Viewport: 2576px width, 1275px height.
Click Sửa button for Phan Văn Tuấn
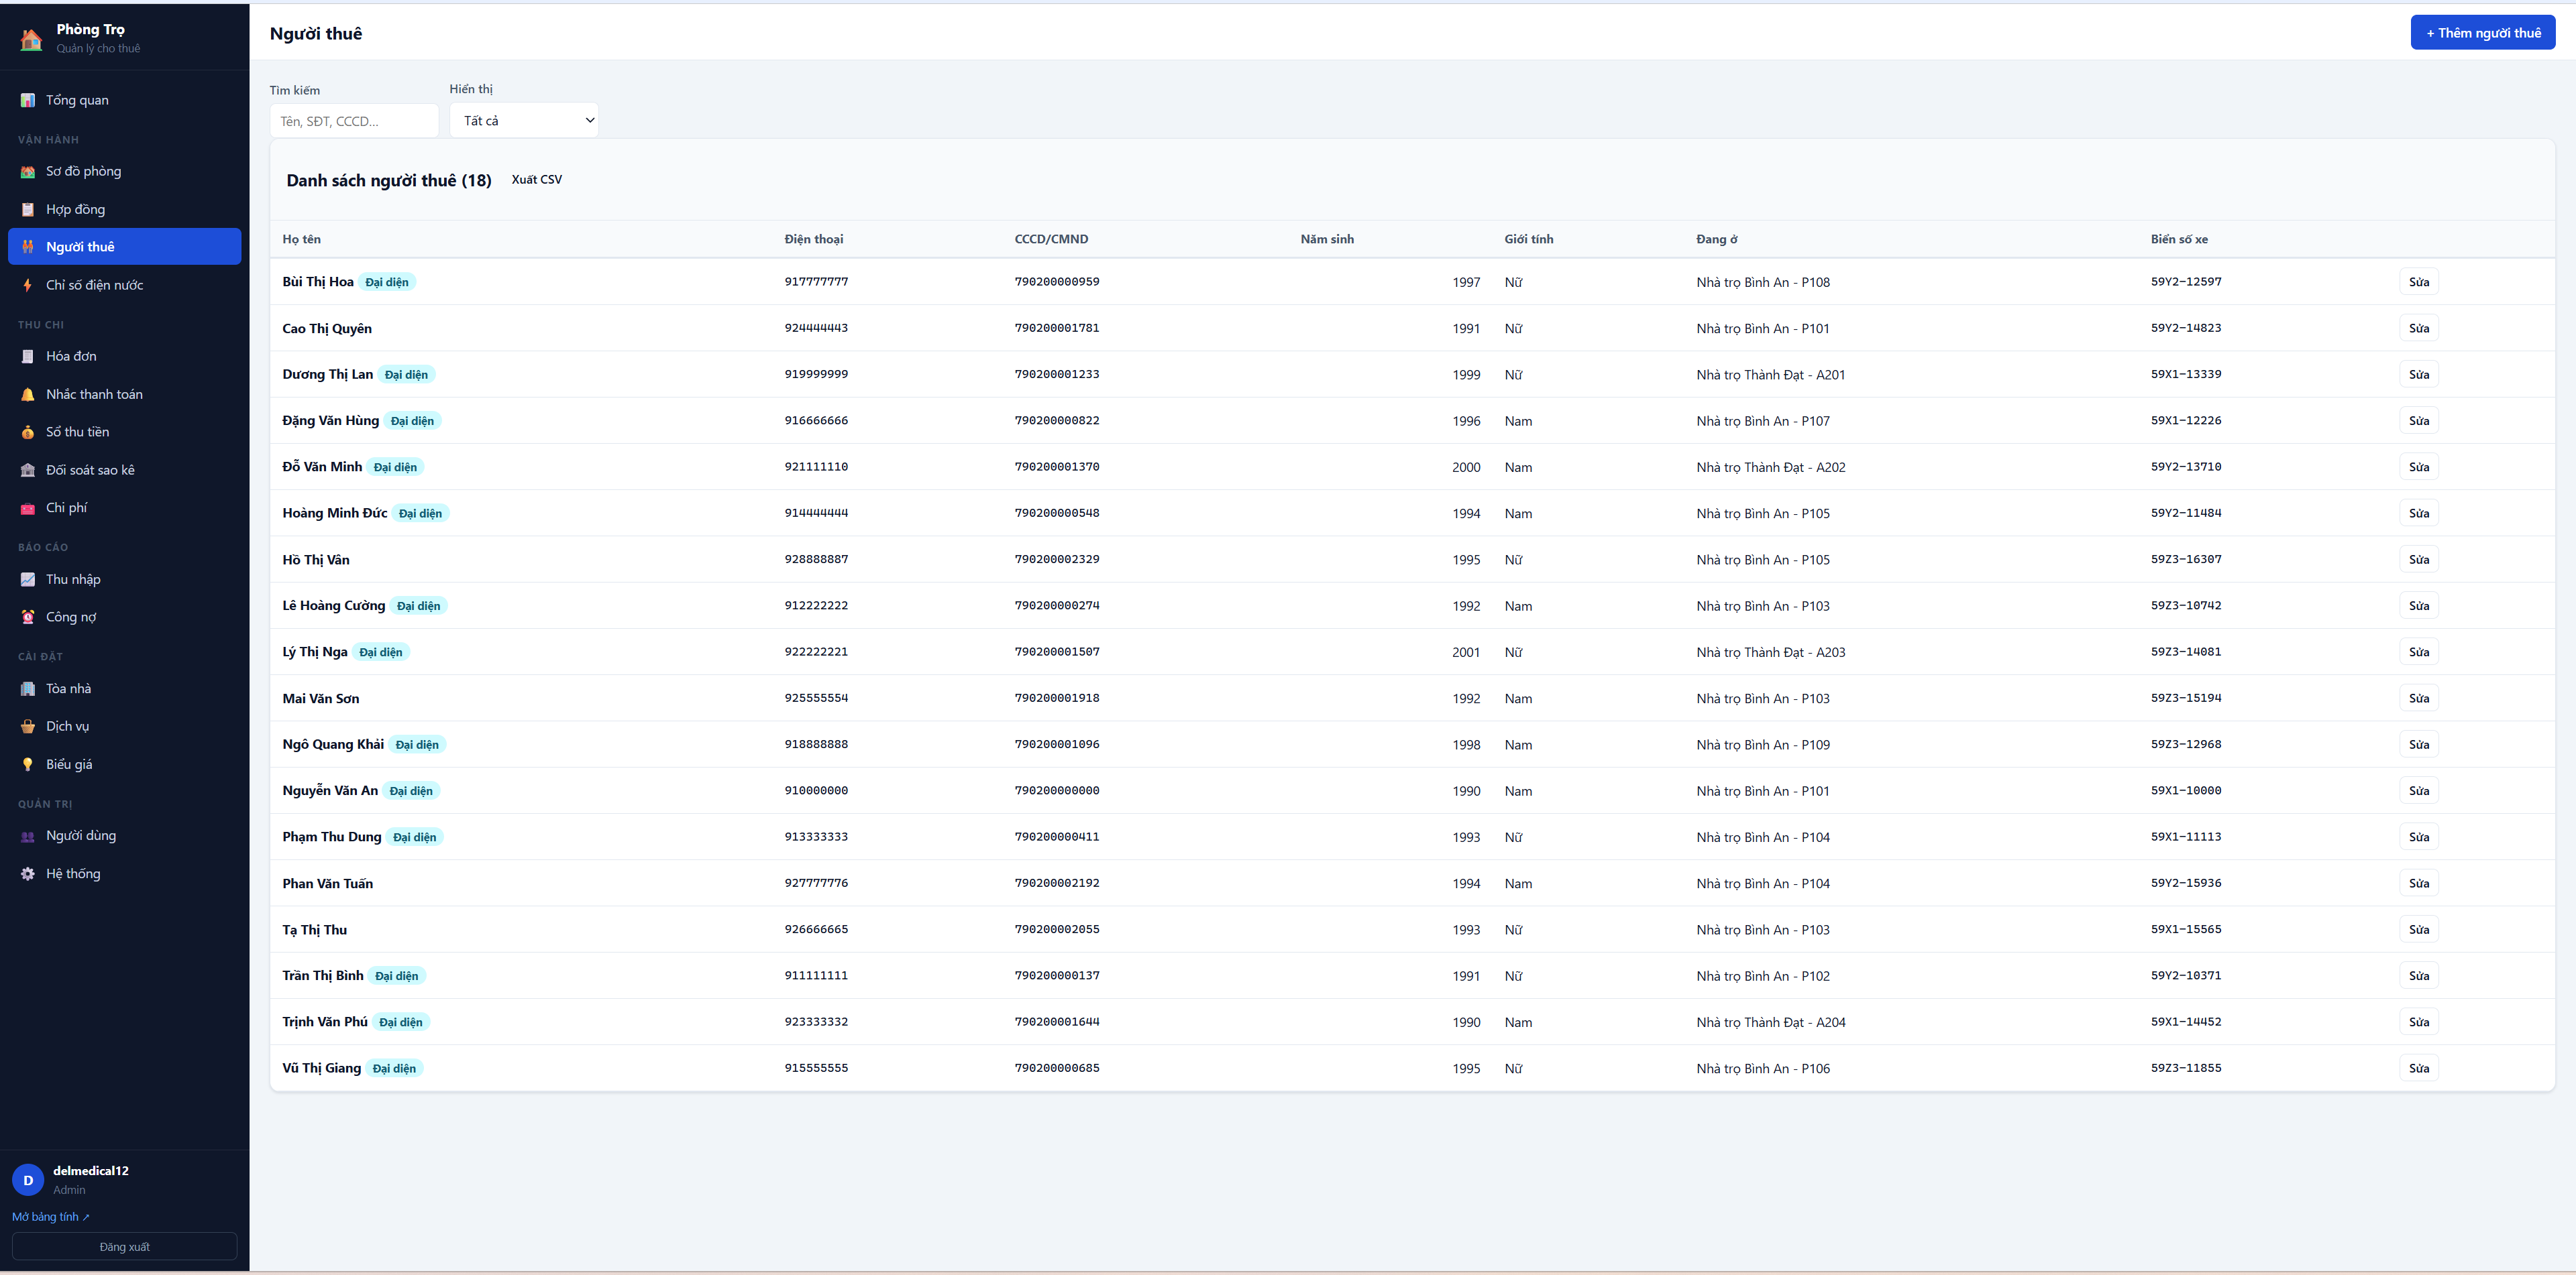click(x=2418, y=884)
